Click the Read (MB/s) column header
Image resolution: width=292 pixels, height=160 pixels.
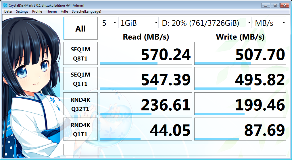146,37
